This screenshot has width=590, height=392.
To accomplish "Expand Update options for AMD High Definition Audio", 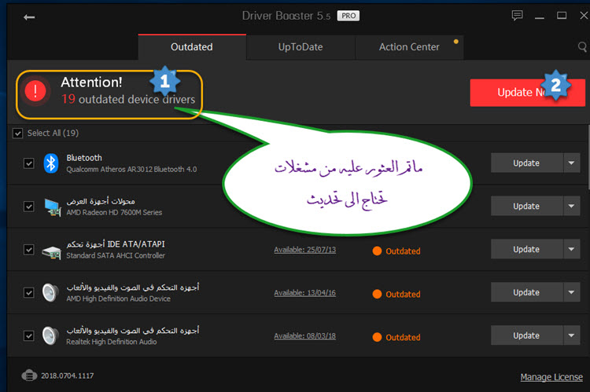I will click(572, 292).
